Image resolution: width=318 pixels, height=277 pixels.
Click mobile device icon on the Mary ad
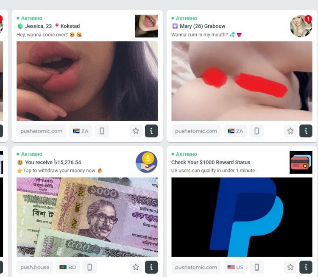pyautogui.click(x=257, y=131)
